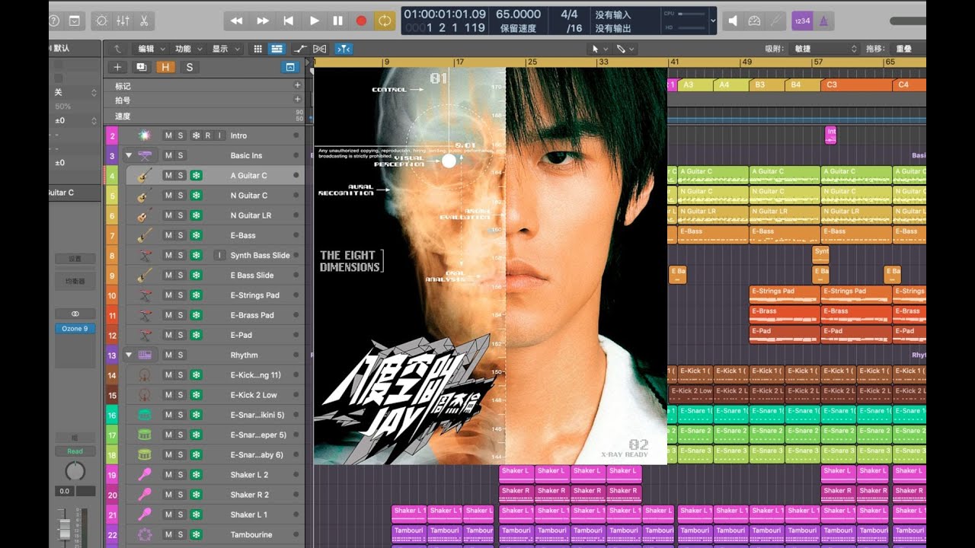Screen dimensions: 975x548
Task: Open the 吸附 snap mode dropdown
Action: coord(825,49)
